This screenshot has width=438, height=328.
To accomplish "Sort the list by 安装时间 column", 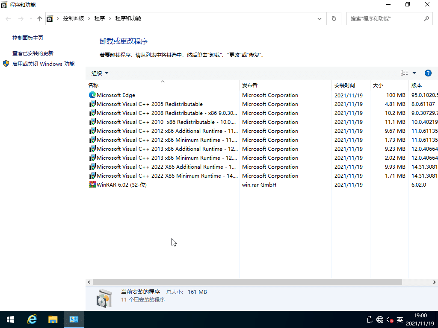I will (x=345, y=85).
